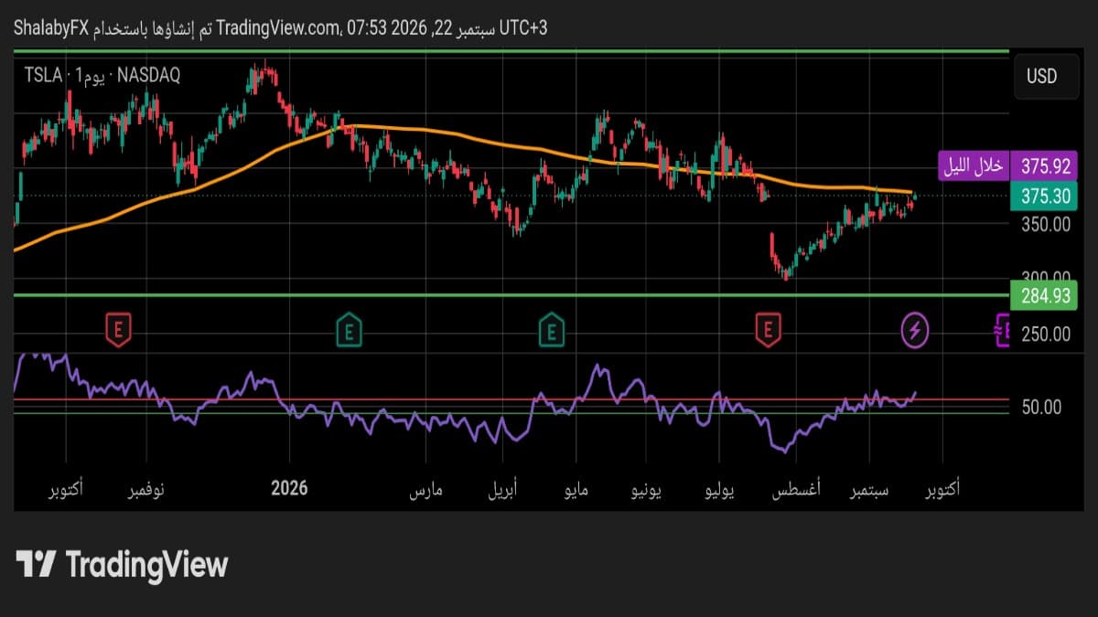
Task: Select the 50.00 RSI axis label
Action: [1041, 407]
